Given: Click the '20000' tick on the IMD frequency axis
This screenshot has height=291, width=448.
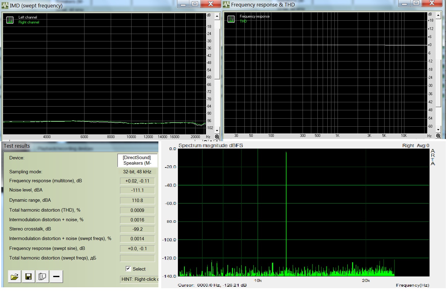Looking at the screenshot, I should [x=195, y=137].
